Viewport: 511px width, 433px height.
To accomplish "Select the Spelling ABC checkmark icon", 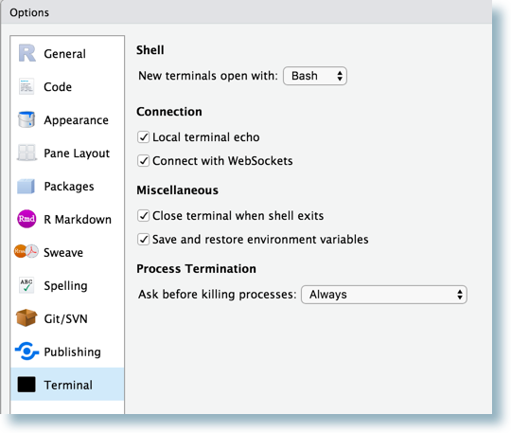I will click(26, 285).
